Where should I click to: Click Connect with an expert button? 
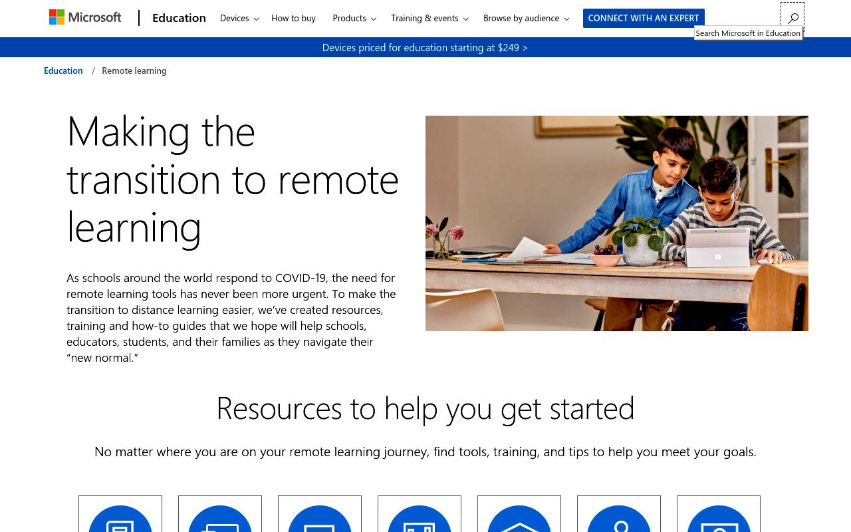pyautogui.click(x=644, y=18)
